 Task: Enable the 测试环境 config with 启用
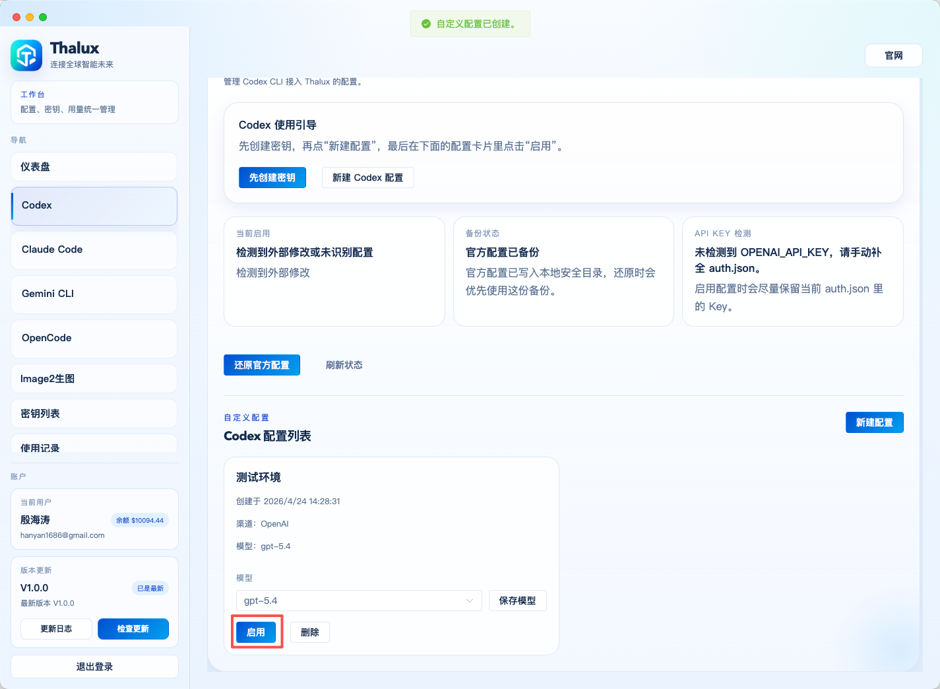256,632
